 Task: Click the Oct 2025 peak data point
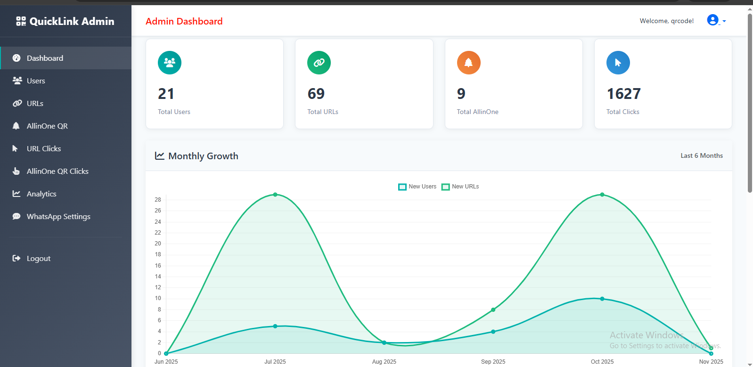tap(602, 195)
